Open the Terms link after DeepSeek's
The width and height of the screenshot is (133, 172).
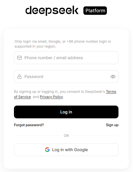pyautogui.click(x=111, y=92)
